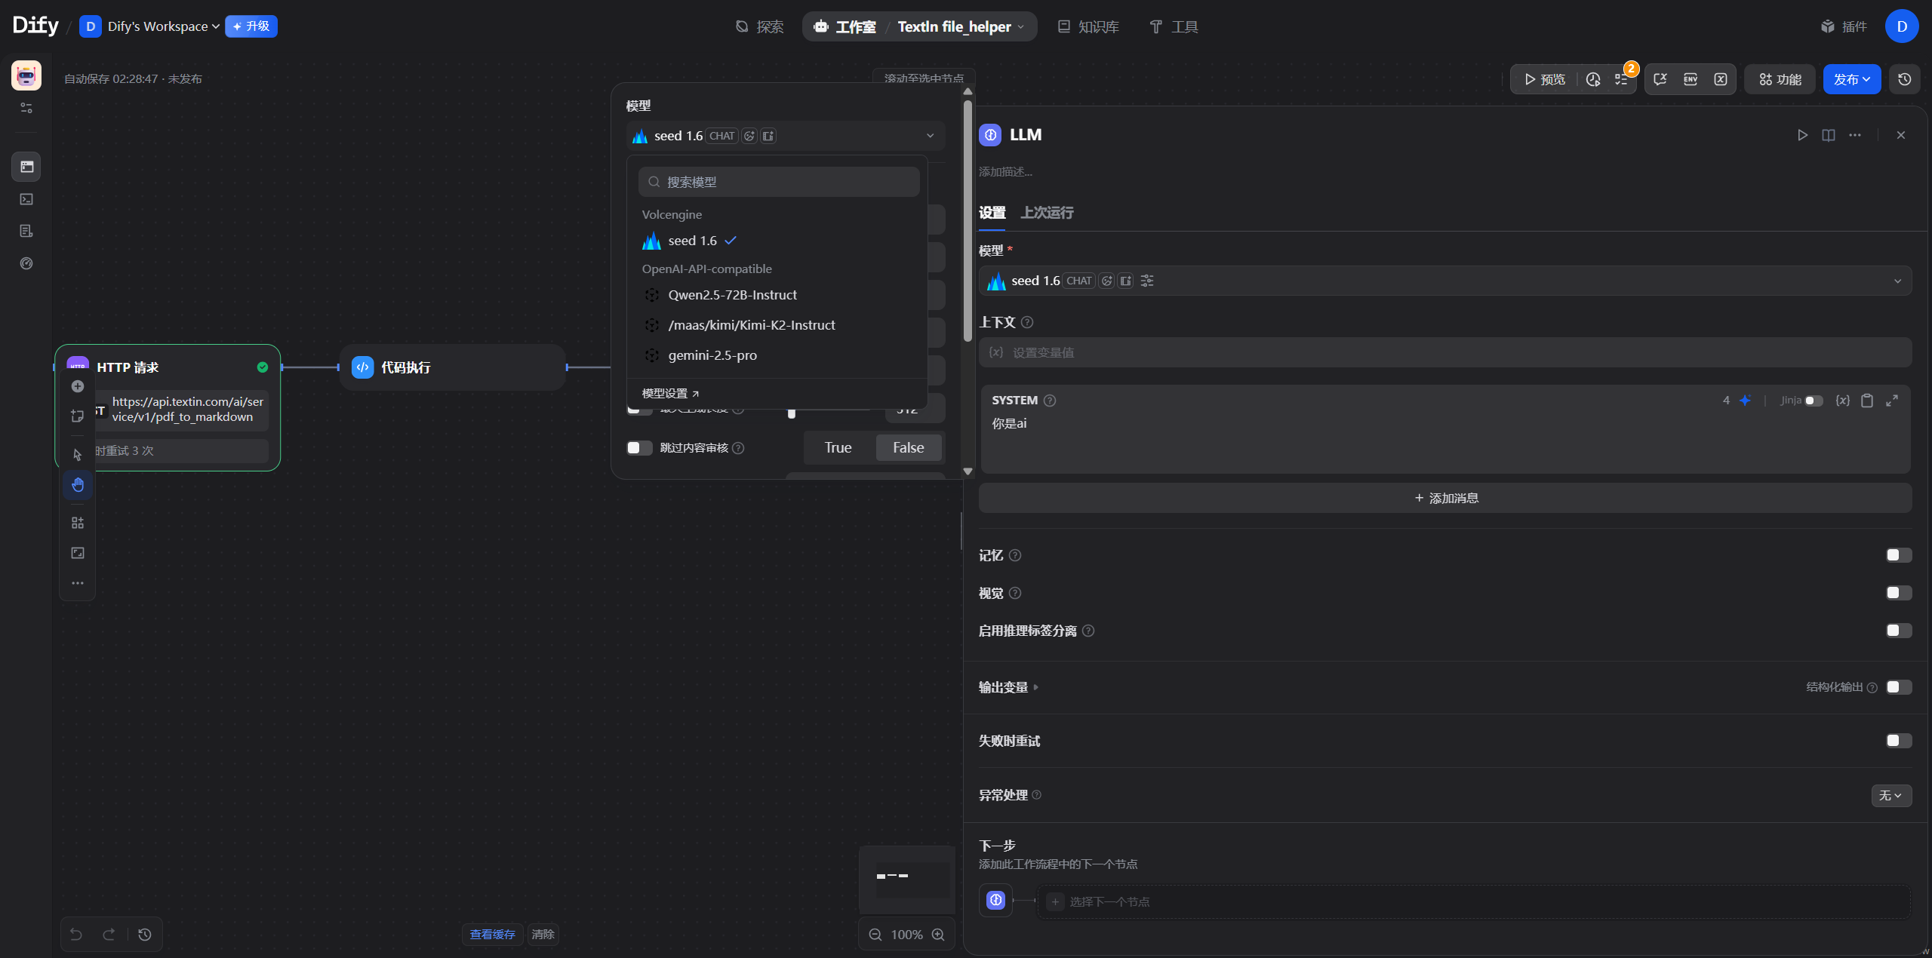Viewport: 1932px width, 958px height.
Task: Choose gemini-2.5-pro from model list
Action: pyautogui.click(x=712, y=355)
